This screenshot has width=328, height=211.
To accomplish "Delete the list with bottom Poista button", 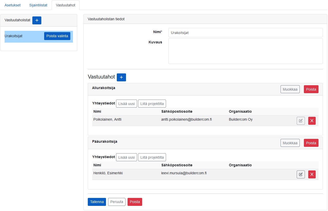I will [135, 202].
